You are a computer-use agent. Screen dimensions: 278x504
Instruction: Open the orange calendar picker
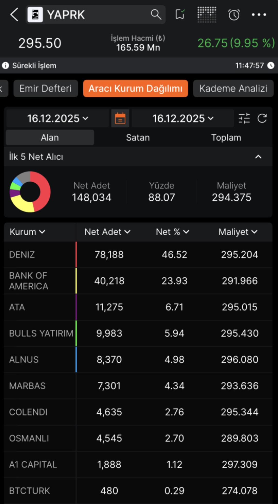coord(120,118)
